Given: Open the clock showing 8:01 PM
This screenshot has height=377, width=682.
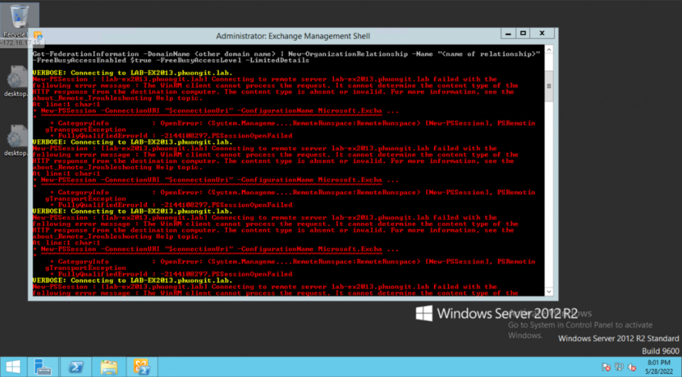Looking at the screenshot, I should click(659, 367).
